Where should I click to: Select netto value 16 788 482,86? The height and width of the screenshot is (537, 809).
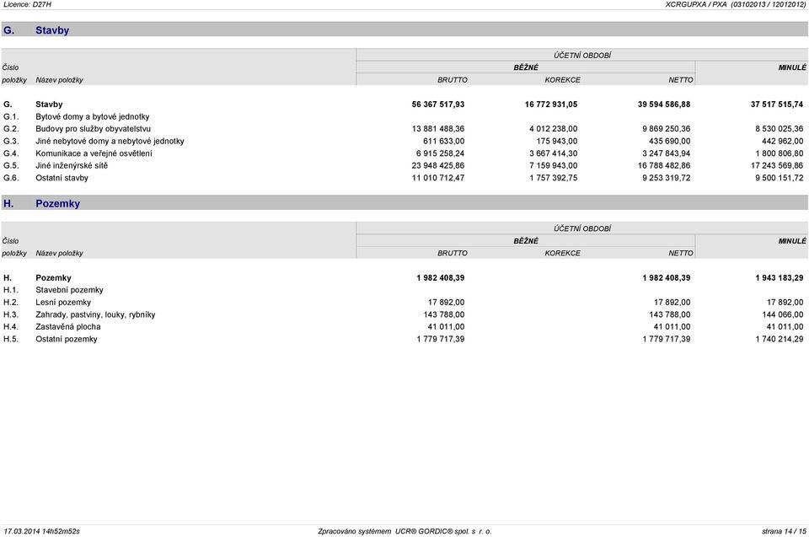664,166
